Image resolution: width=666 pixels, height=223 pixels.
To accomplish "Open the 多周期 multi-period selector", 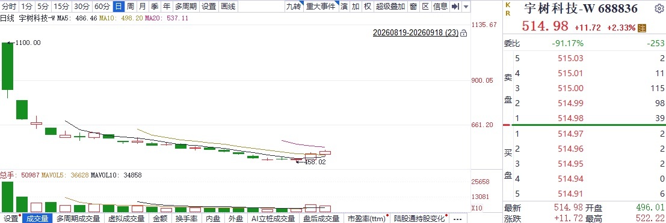I will click(x=186, y=7).
